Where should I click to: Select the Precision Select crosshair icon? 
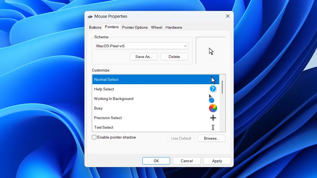click(x=213, y=118)
